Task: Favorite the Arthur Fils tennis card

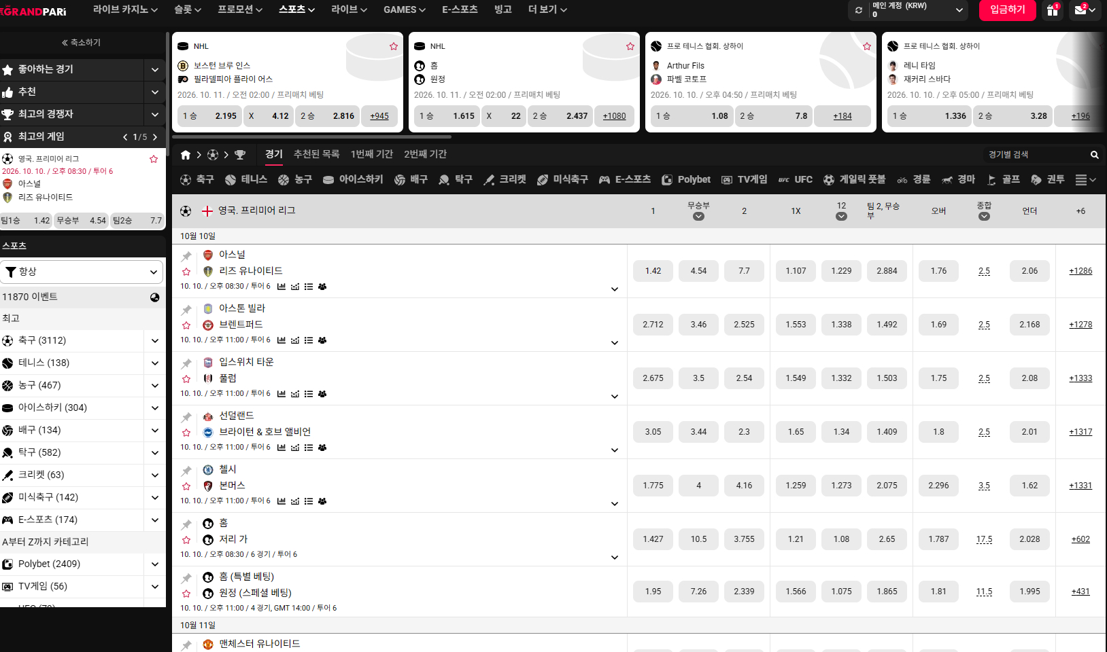Action: click(x=867, y=46)
